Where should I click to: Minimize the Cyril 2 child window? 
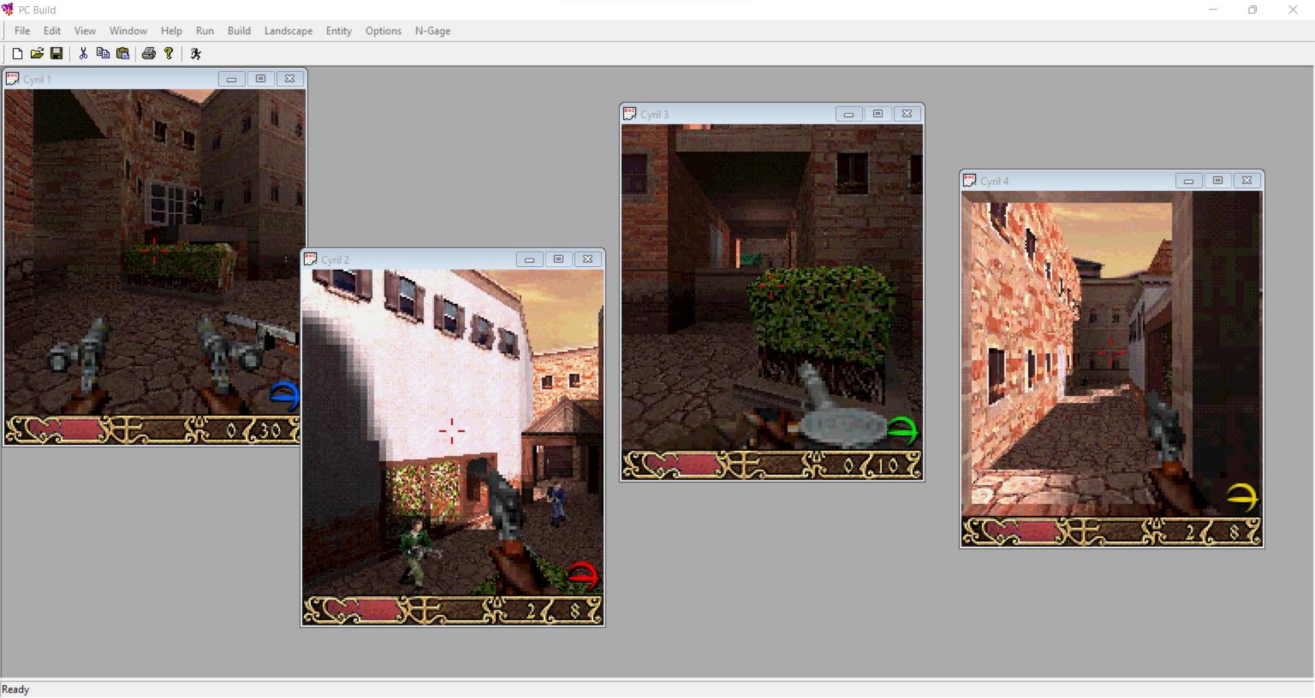529,259
